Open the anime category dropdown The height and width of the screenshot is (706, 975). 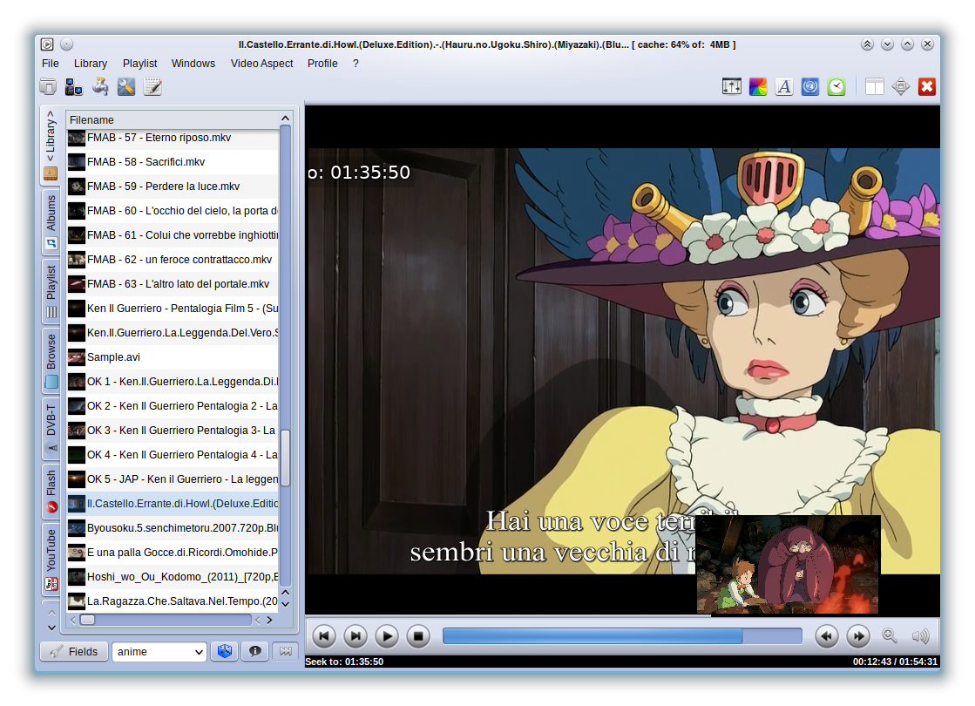tap(159, 651)
